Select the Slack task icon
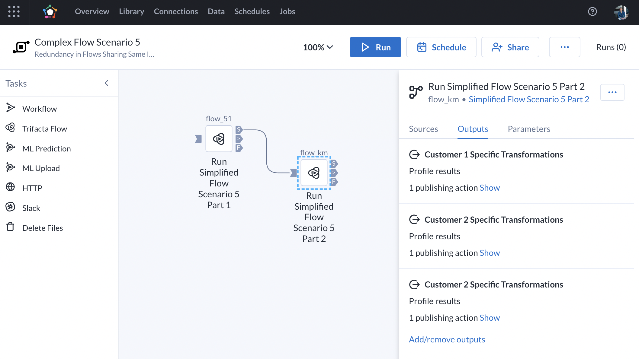639x359 pixels. pyautogui.click(x=11, y=208)
